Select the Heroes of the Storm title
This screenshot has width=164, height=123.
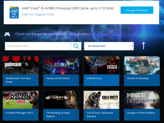pyautogui.click(x=58, y=78)
